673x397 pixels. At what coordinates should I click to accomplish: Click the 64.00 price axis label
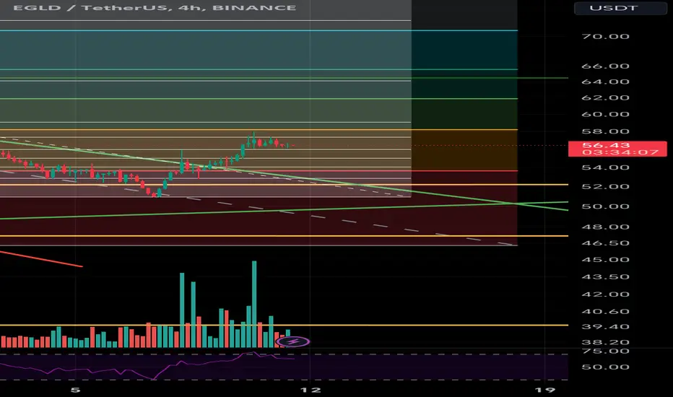point(605,82)
